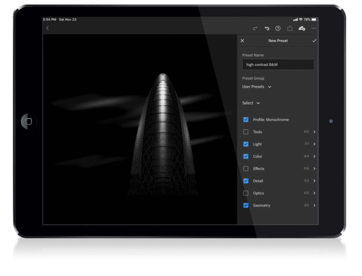
Task: Click the Preset Name input field
Action: (278, 64)
